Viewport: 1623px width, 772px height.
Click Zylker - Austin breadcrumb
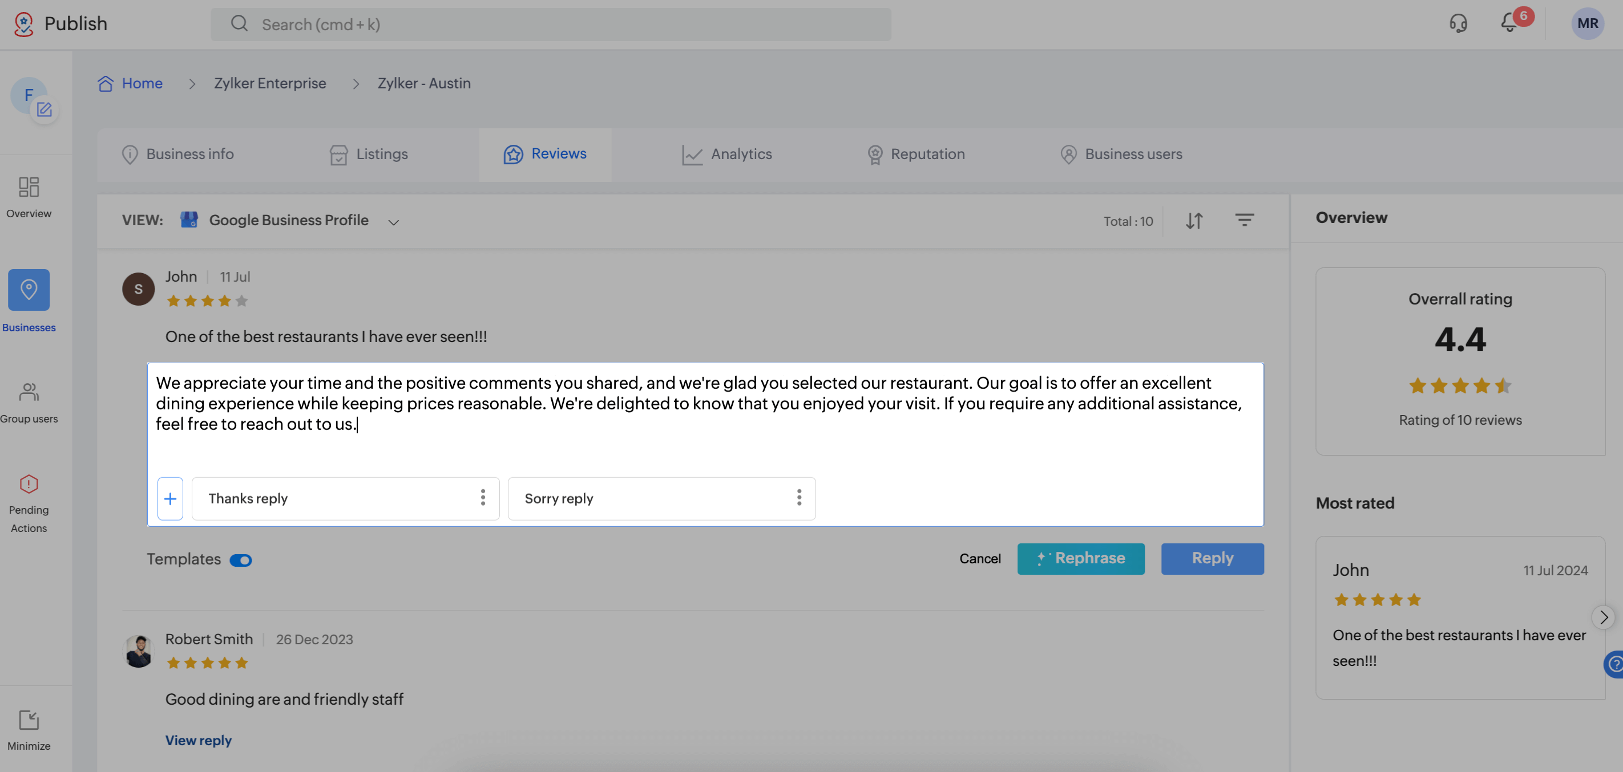point(424,83)
